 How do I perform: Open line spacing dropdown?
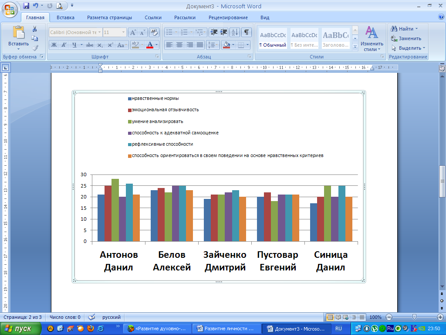212,45
